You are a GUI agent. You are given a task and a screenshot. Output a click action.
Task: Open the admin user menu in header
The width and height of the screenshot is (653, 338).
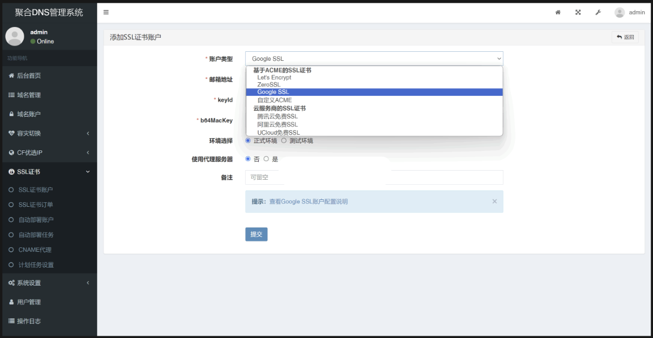point(630,12)
